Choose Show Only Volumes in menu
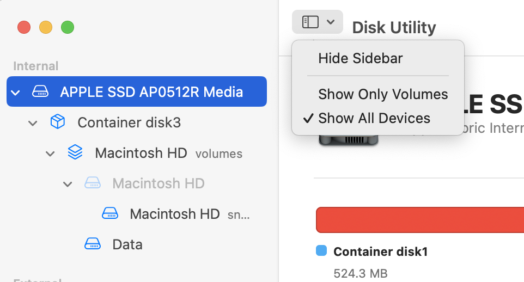The height and width of the screenshot is (282, 524). click(x=383, y=94)
